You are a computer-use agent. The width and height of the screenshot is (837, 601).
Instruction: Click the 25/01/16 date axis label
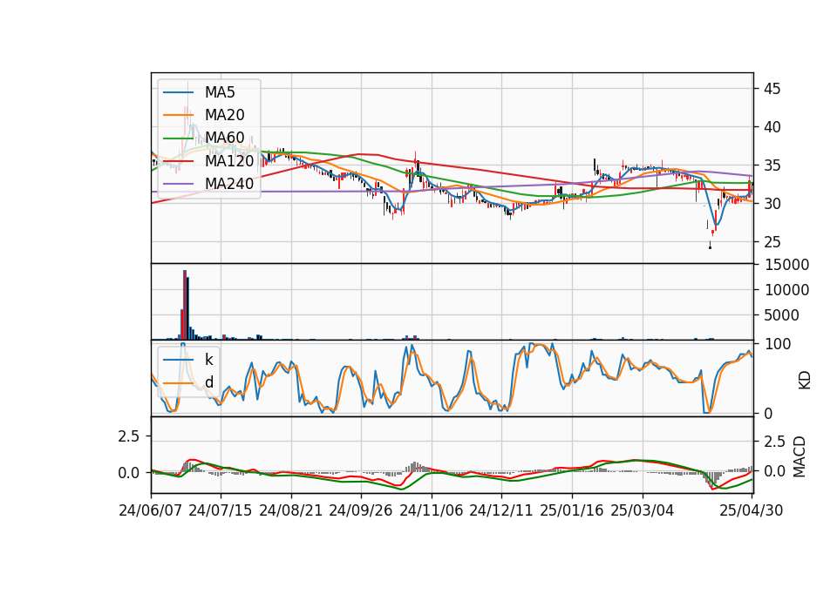[571, 510]
